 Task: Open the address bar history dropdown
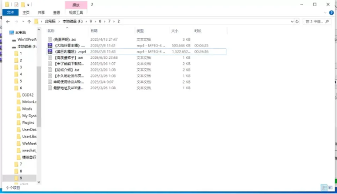pos(292,21)
